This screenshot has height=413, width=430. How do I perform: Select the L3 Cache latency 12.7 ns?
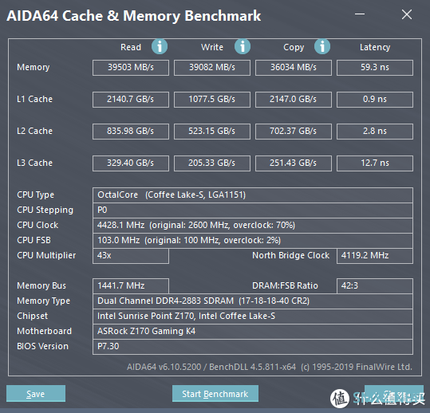[x=375, y=163]
